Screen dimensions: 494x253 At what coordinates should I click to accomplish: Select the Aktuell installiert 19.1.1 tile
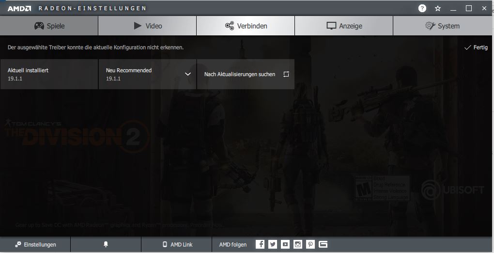pyautogui.click(x=49, y=74)
